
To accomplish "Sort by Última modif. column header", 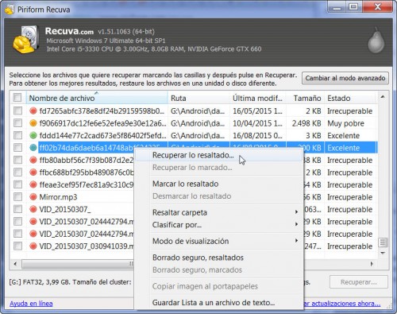I will [258, 98].
